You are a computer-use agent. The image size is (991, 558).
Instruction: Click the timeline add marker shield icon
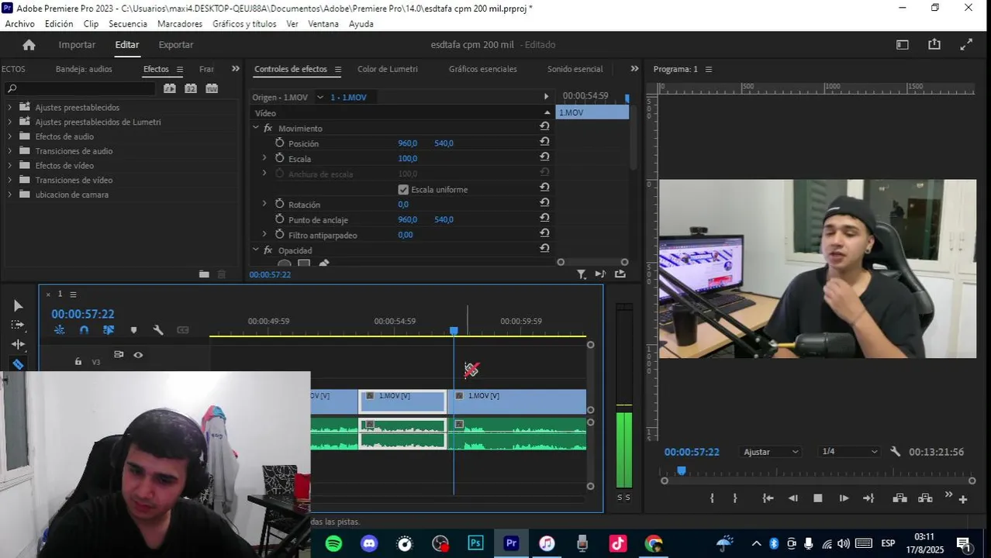133,330
